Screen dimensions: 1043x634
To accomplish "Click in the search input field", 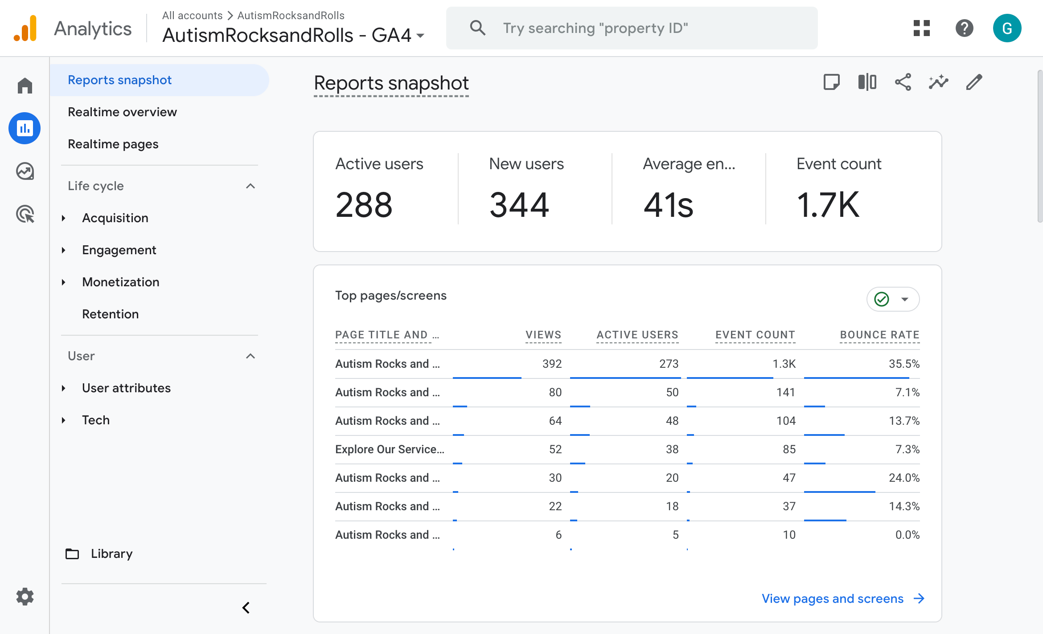I will coord(632,28).
